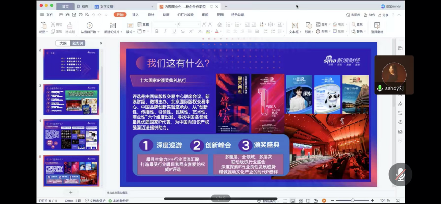
Task: Open the Shapes (形状) tool
Action: click(x=308, y=25)
